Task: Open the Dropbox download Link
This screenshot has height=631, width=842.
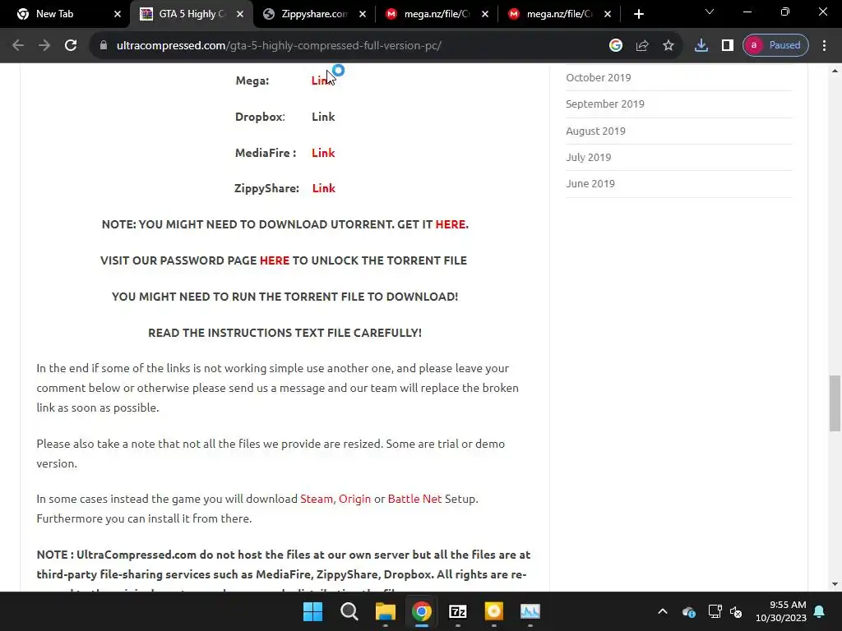Action: (323, 117)
